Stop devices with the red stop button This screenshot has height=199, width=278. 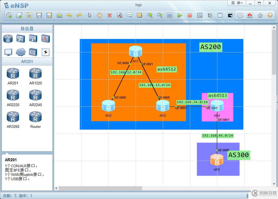click(190, 15)
